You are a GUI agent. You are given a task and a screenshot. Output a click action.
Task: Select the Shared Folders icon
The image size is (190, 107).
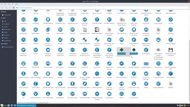coord(146,64)
